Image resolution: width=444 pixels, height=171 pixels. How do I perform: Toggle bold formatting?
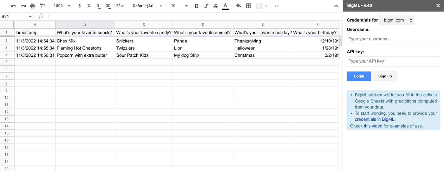[197, 6]
